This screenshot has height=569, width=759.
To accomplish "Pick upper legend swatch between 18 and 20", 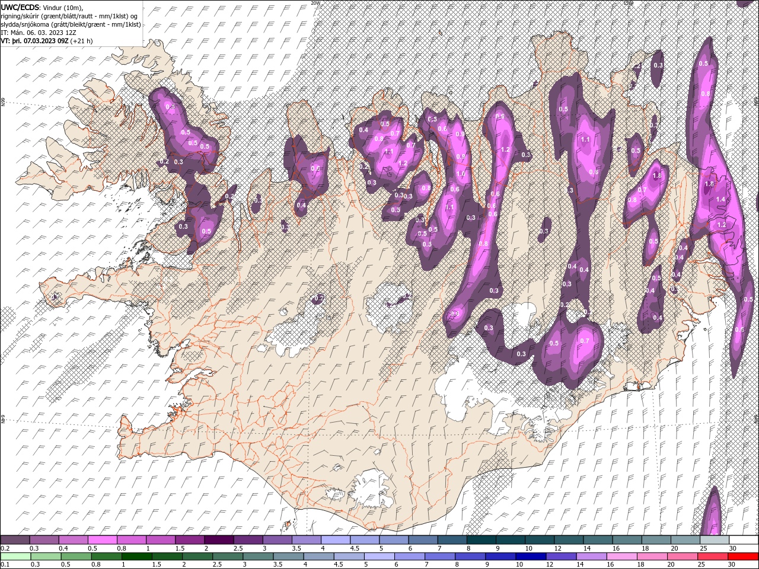I will [x=655, y=540].
